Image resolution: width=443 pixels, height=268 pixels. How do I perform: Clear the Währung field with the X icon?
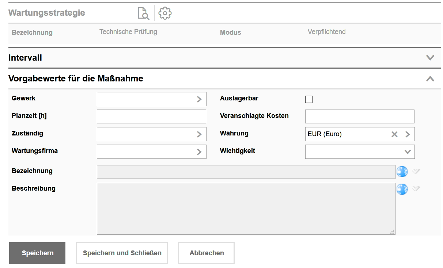(394, 134)
